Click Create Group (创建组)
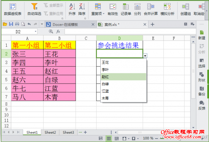Screen dimensions: 209x142 point(186,9)
